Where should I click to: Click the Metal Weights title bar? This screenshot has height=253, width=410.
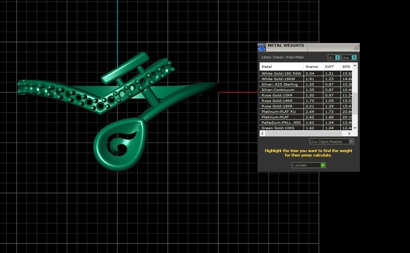[309, 47]
